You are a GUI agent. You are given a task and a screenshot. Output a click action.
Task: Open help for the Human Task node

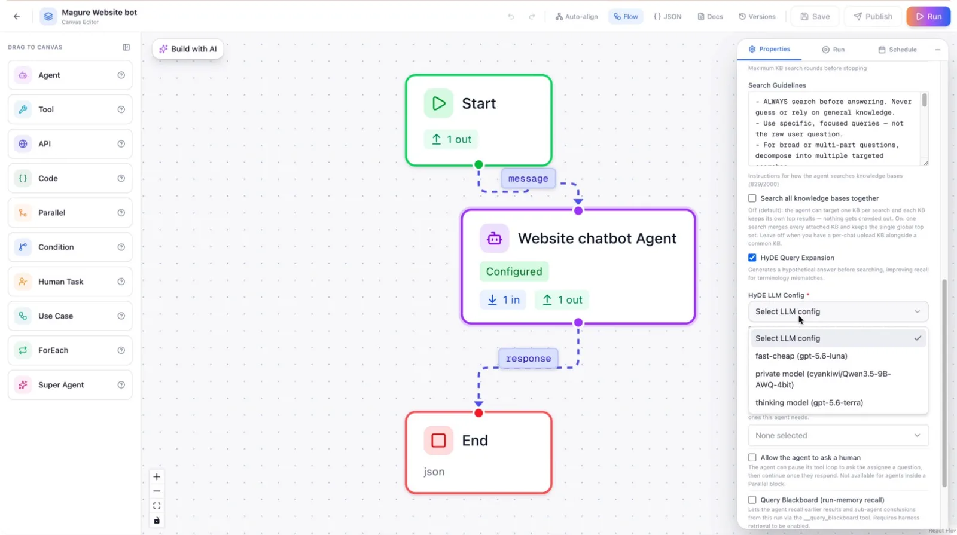(121, 282)
